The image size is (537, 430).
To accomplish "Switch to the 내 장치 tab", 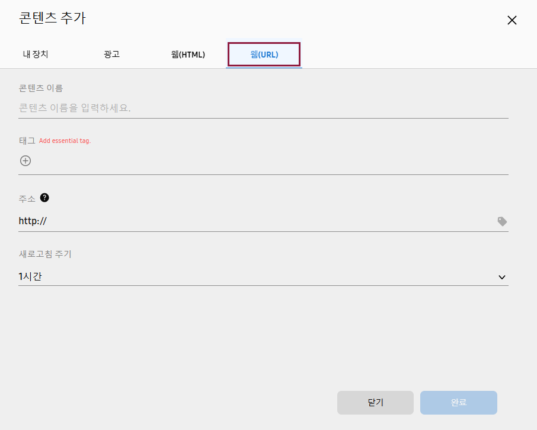I will pyautogui.click(x=36, y=55).
